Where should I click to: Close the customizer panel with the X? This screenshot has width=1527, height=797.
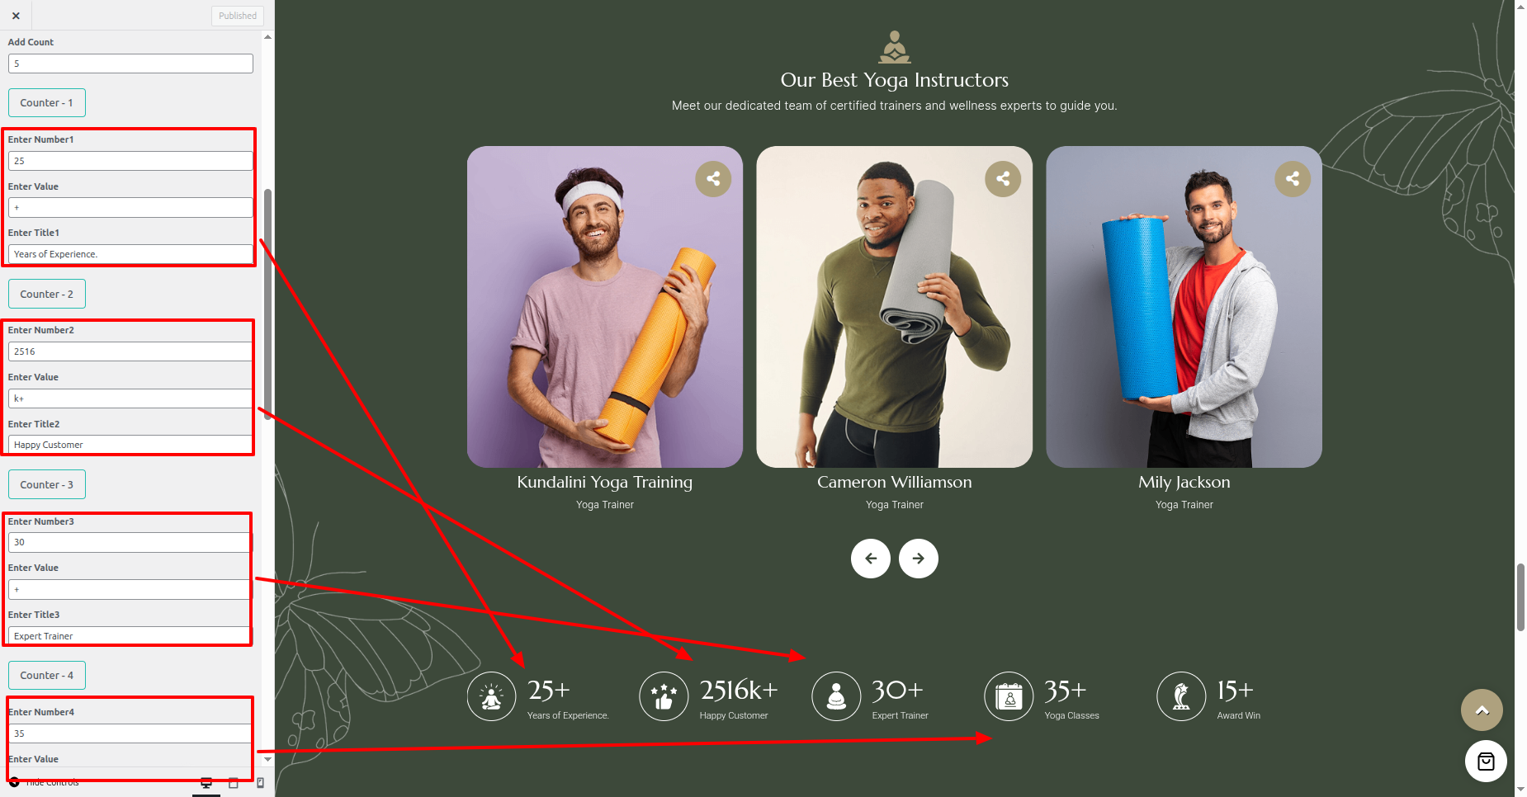tap(16, 16)
